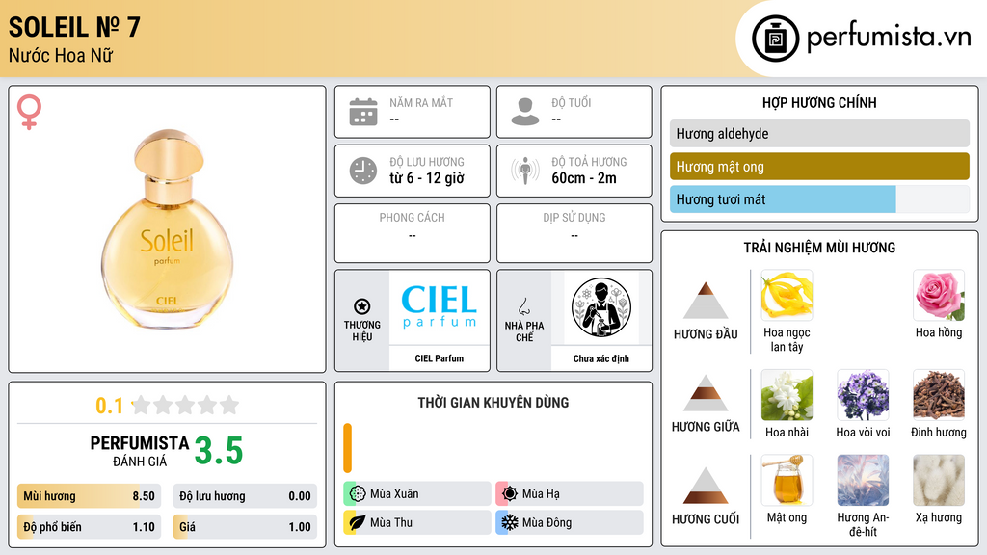Click the perfumista.vn site name
Viewport: 987px width, 555px height.
coord(889,37)
